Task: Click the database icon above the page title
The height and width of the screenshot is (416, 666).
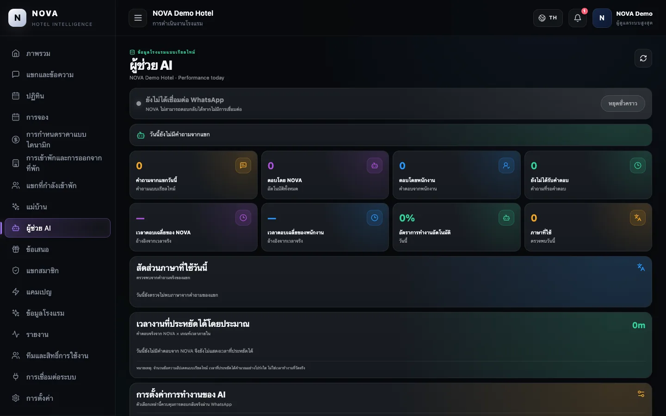Action: [132, 52]
